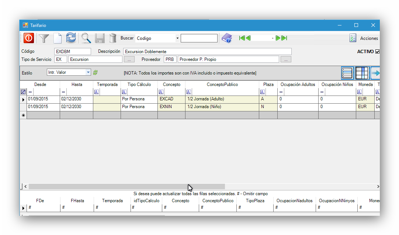This screenshot has width=399, height=235.
Task: Open search with the magnifying glass icon
Action: 86,38
